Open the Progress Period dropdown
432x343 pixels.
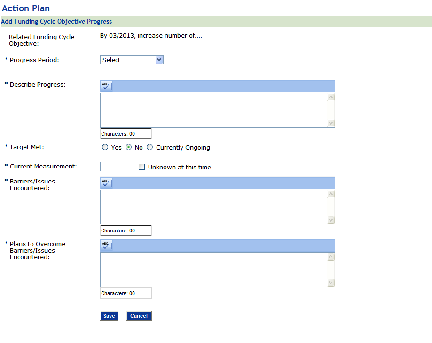(x=132, y=60)
